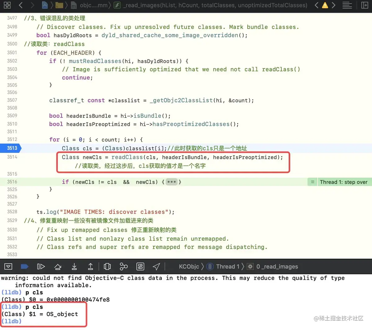Continue program execution
372x330 pixels.
[41, 266]
